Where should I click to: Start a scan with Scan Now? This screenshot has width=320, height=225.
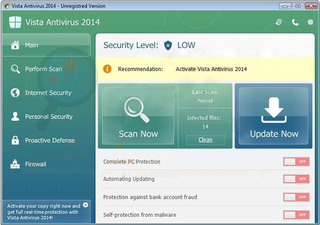click(x=138, y=116)
